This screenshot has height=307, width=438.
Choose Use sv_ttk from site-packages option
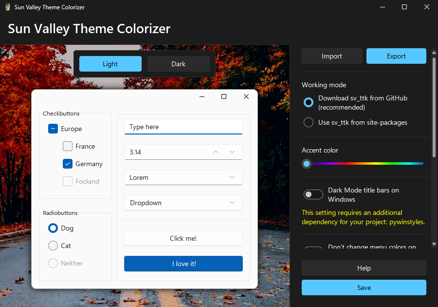click(309, 122)
